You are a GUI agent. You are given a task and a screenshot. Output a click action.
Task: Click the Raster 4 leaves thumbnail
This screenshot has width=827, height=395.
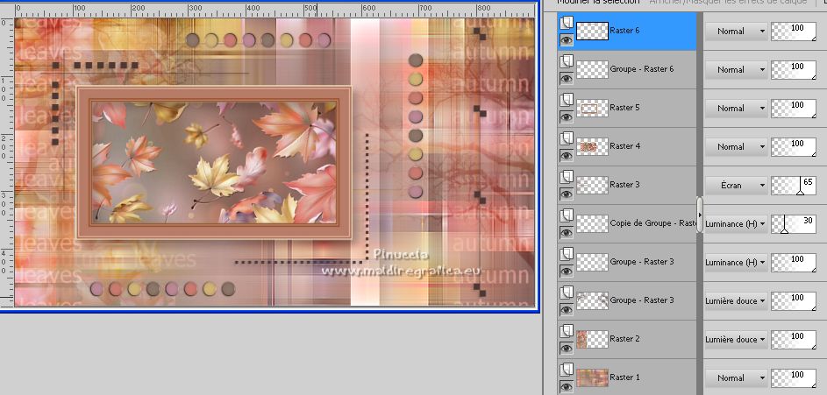click(x=592, y=146)
